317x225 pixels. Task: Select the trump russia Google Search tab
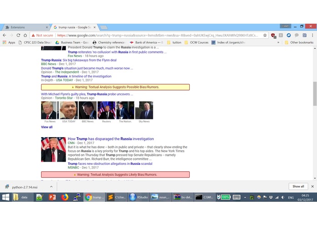(x=74, y=27)
